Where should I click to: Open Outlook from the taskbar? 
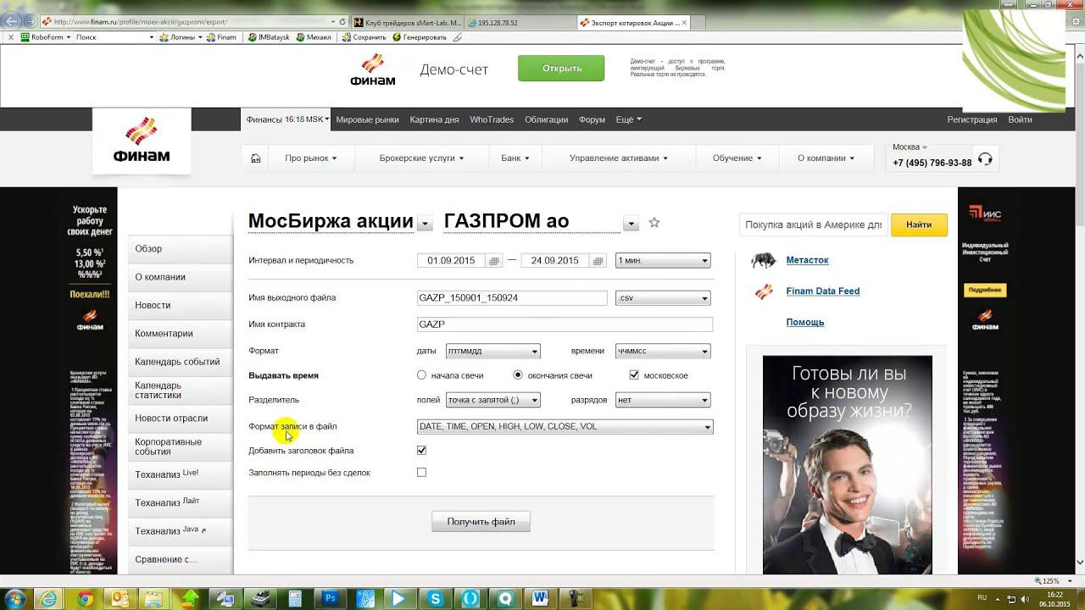tap(120, 598)
